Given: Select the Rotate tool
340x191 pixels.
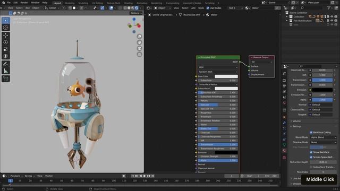Looking at the screenshot, I should point(6,42).
